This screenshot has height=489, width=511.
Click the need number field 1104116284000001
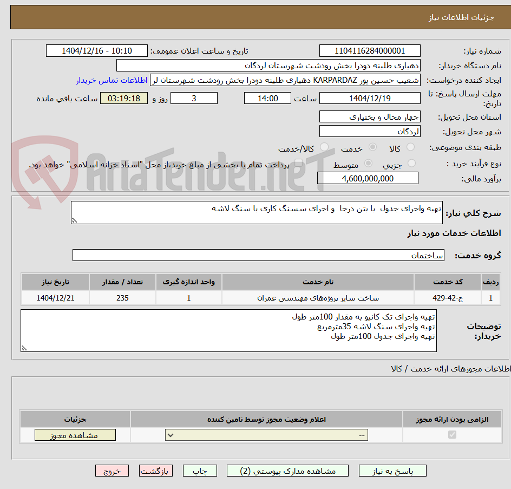coord(370,51)
